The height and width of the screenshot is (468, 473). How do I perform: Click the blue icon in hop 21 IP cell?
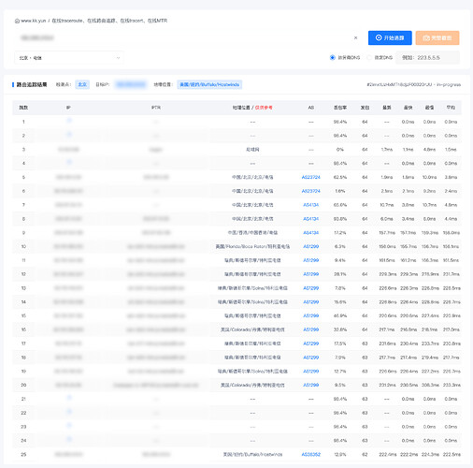[x=69, y=398]
